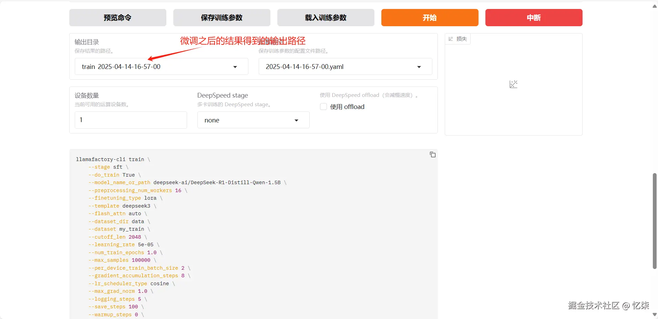Focus the 设备数量 input field
Screen dimensions: 658x319
pyautogui.click(x=131, y=120)
